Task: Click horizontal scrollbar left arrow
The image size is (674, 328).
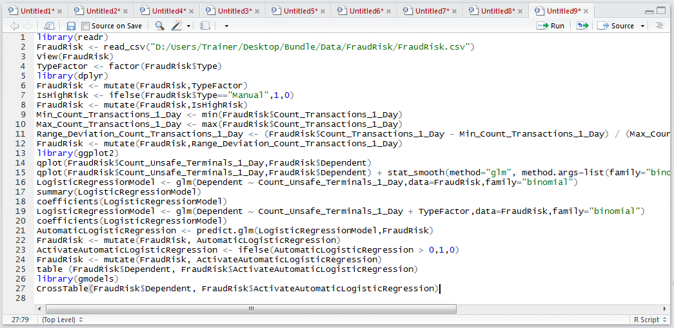Action: pyautogui.click(x=40, y=309)
